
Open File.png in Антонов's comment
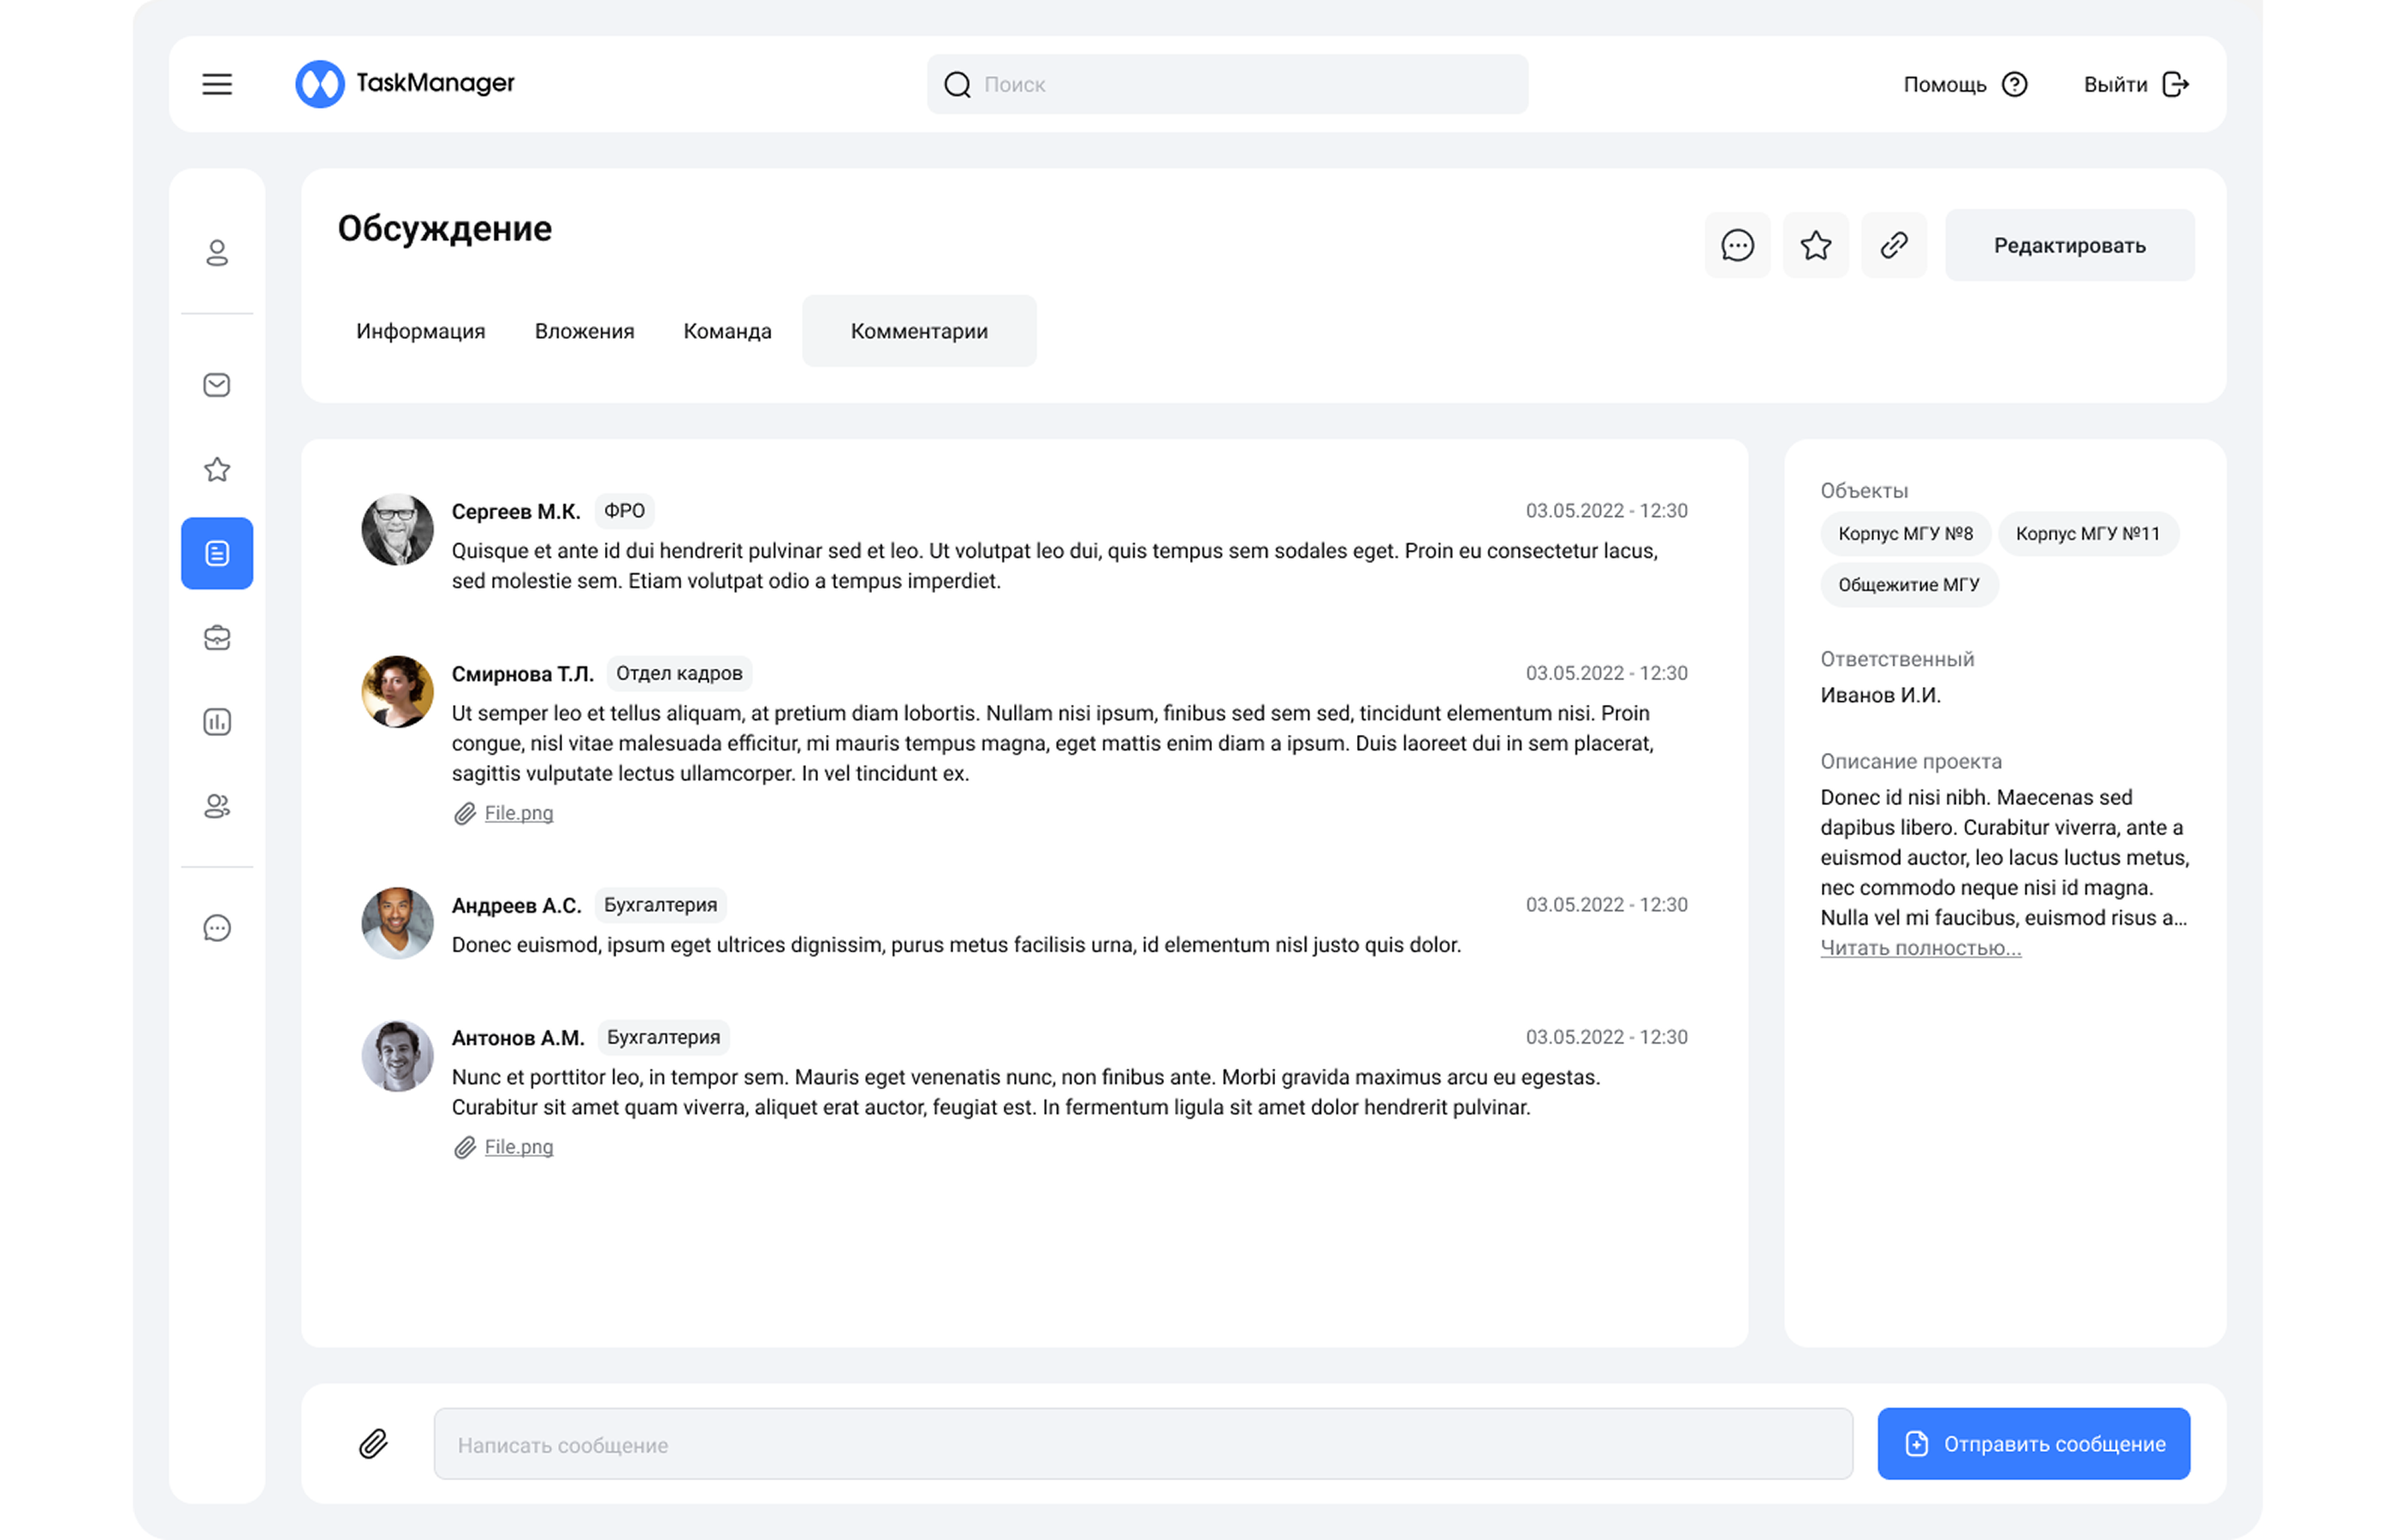518,1147
